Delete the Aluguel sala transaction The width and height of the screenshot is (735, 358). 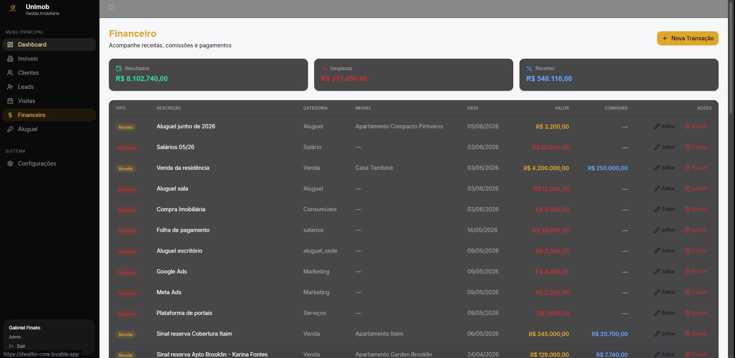[x=696, y=189]
